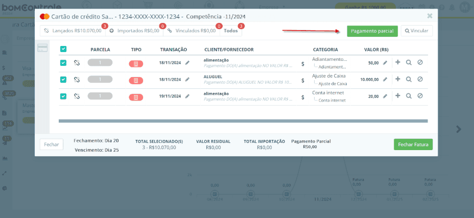474x218 pixels.
Task: Edit the 10.000,00 value with its pencil icon
Action: click(x=385, y=80)
